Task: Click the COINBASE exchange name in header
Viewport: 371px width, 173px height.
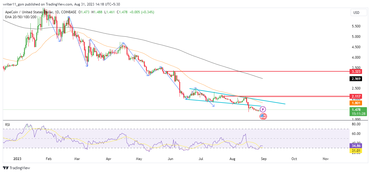Action: (69, 12)
